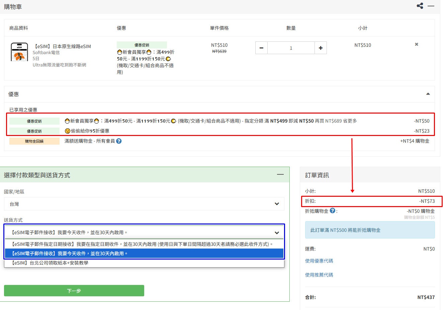
Task: Open the 【eSIM】日本原生線路eSIM product link
Action: click(62, 46)
